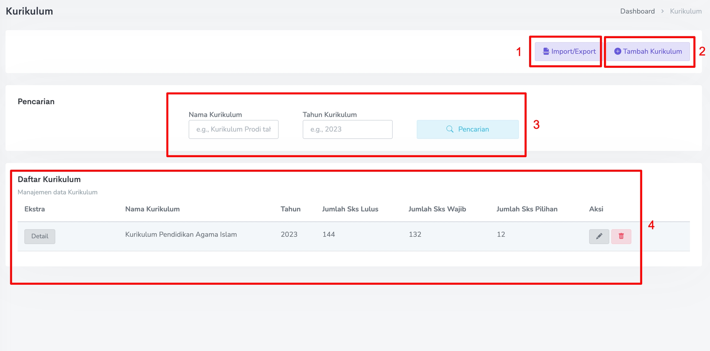This screenshot has width=710, height=351.
Task: Click the Jumlah Sks Lulus column header
Action: (x=350, y=209)
